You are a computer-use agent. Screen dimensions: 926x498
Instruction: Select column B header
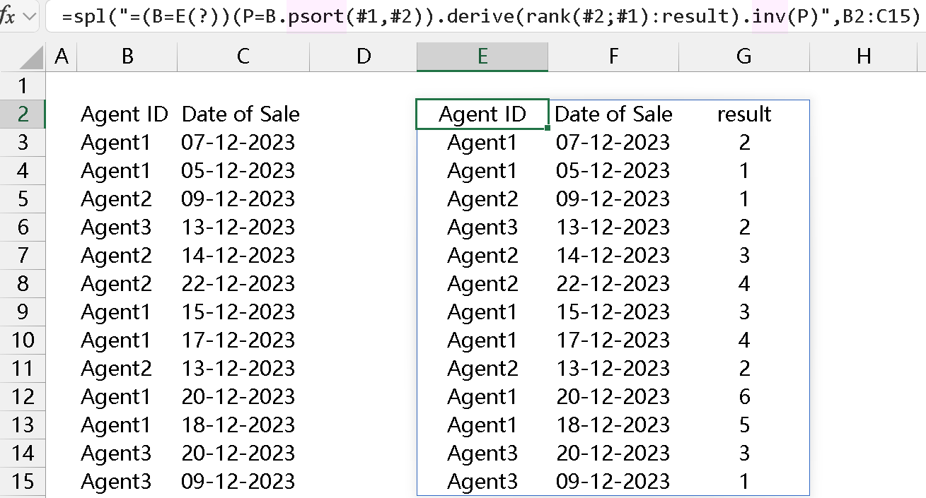(127, 57)
